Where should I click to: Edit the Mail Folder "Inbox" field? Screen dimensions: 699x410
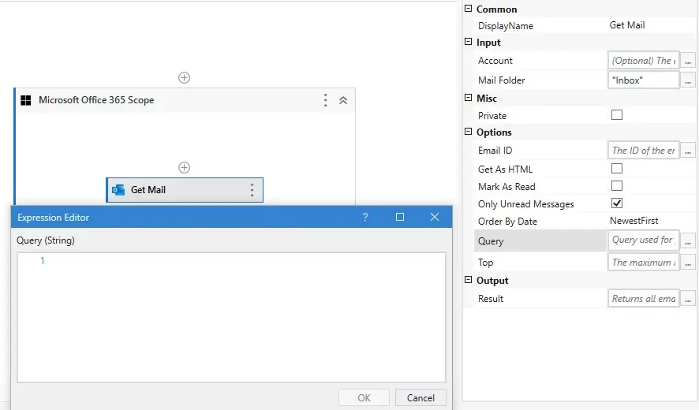tap(643, 80)
